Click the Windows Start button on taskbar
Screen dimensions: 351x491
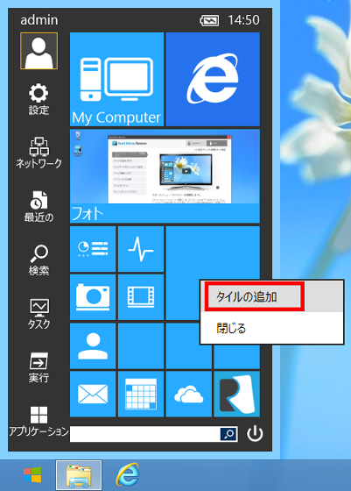tap(32, 474)
